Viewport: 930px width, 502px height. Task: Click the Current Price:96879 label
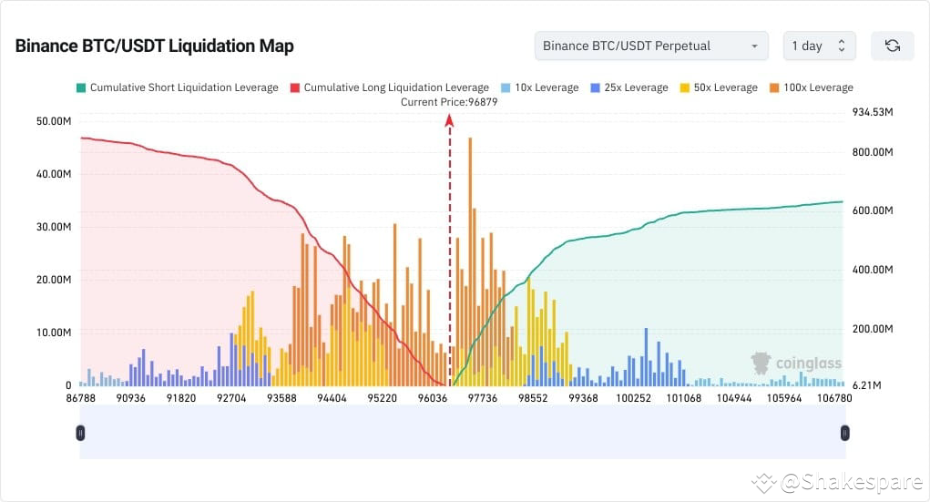449,102
